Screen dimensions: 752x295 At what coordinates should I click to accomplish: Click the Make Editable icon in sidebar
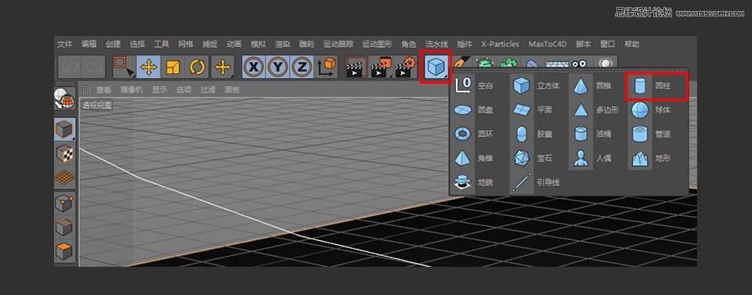[x=64, y=99]
